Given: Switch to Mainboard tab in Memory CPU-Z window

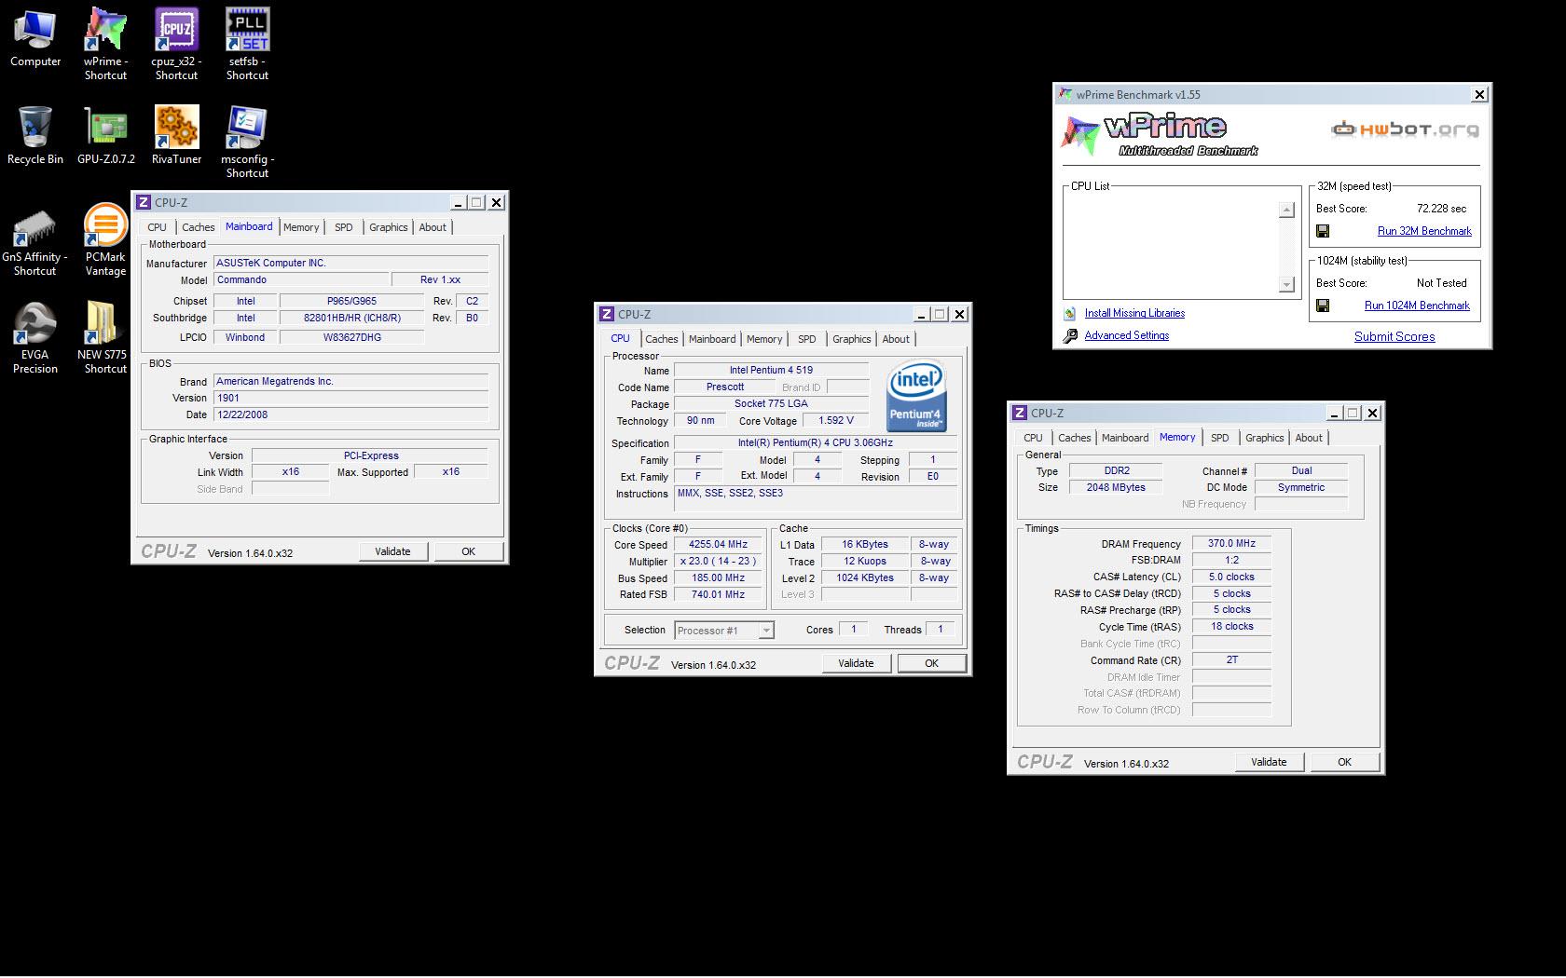Looking at the screenshot, I should pos(1125,438).
